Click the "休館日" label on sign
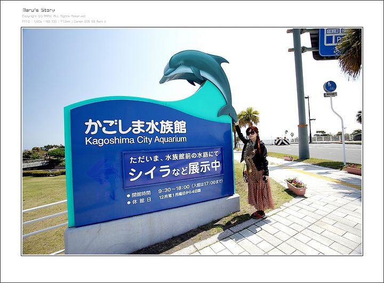The height and width of the screenshot is (283, 384). point(141,201)
